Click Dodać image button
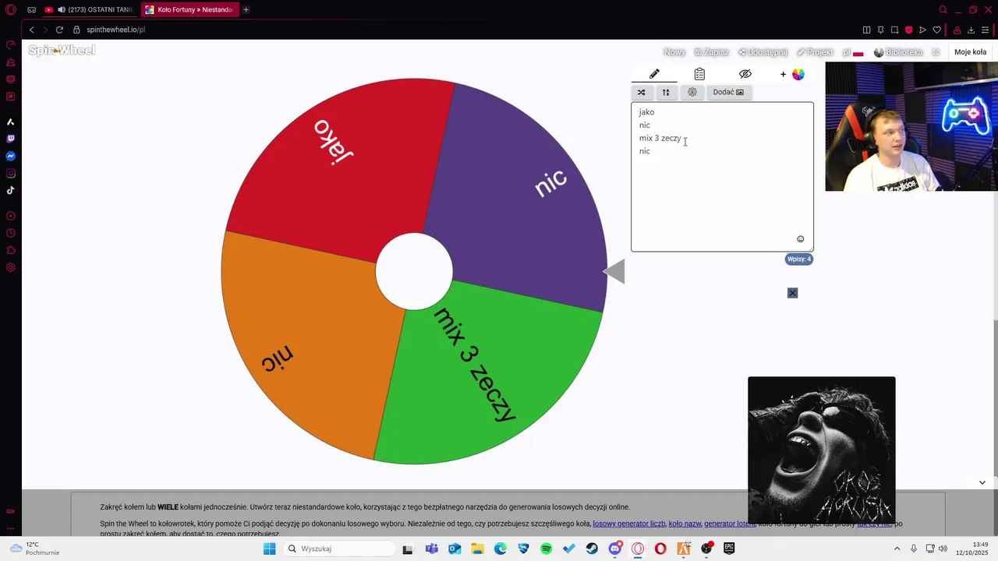The image size is (998, 561). pos(728,92)
